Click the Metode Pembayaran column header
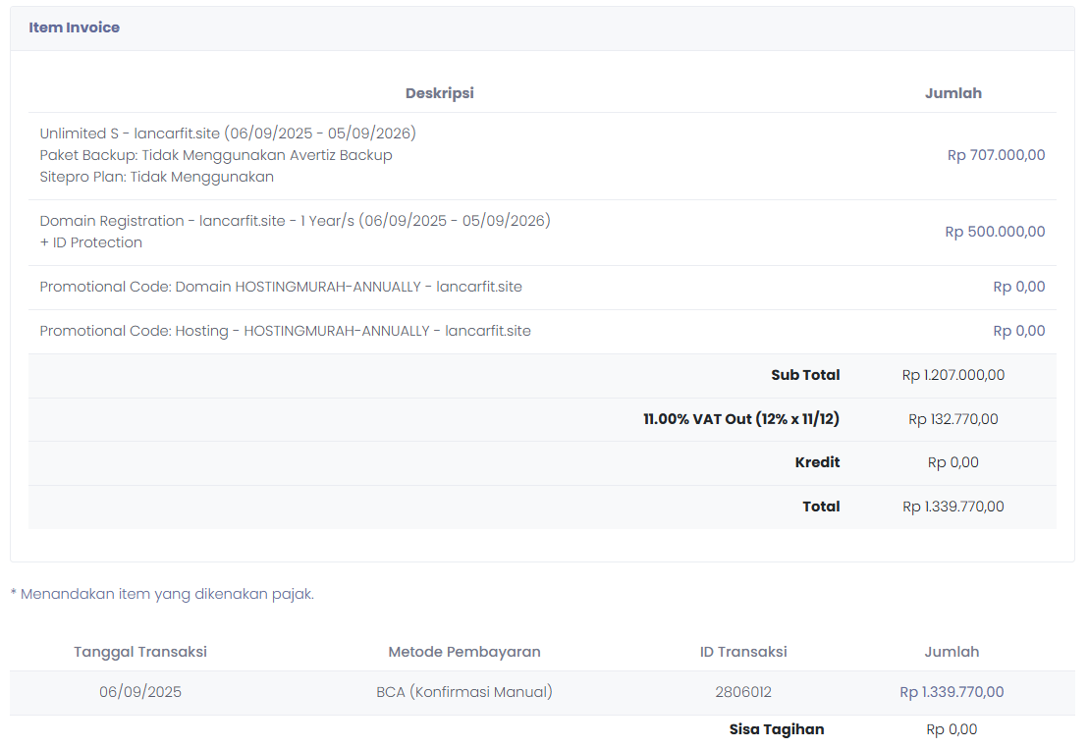Viewport: 1088px width, 748px height. click(x=464, y=652)
